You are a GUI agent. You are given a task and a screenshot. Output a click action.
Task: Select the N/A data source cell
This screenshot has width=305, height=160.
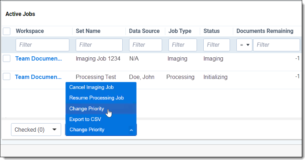pos(134,58)
